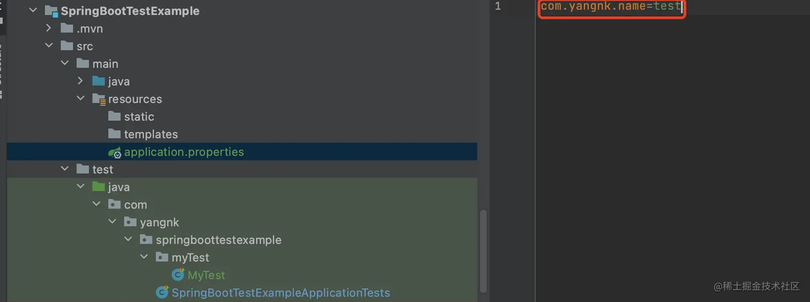Click the blue java sources folder icon

(99, 81)
